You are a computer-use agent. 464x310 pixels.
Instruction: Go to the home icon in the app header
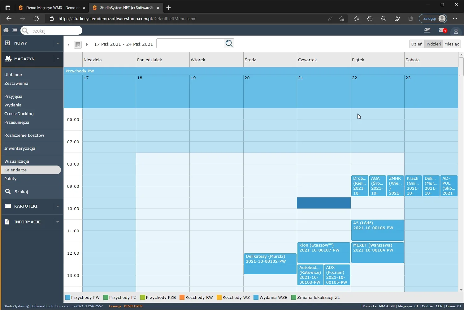(6, 30)
